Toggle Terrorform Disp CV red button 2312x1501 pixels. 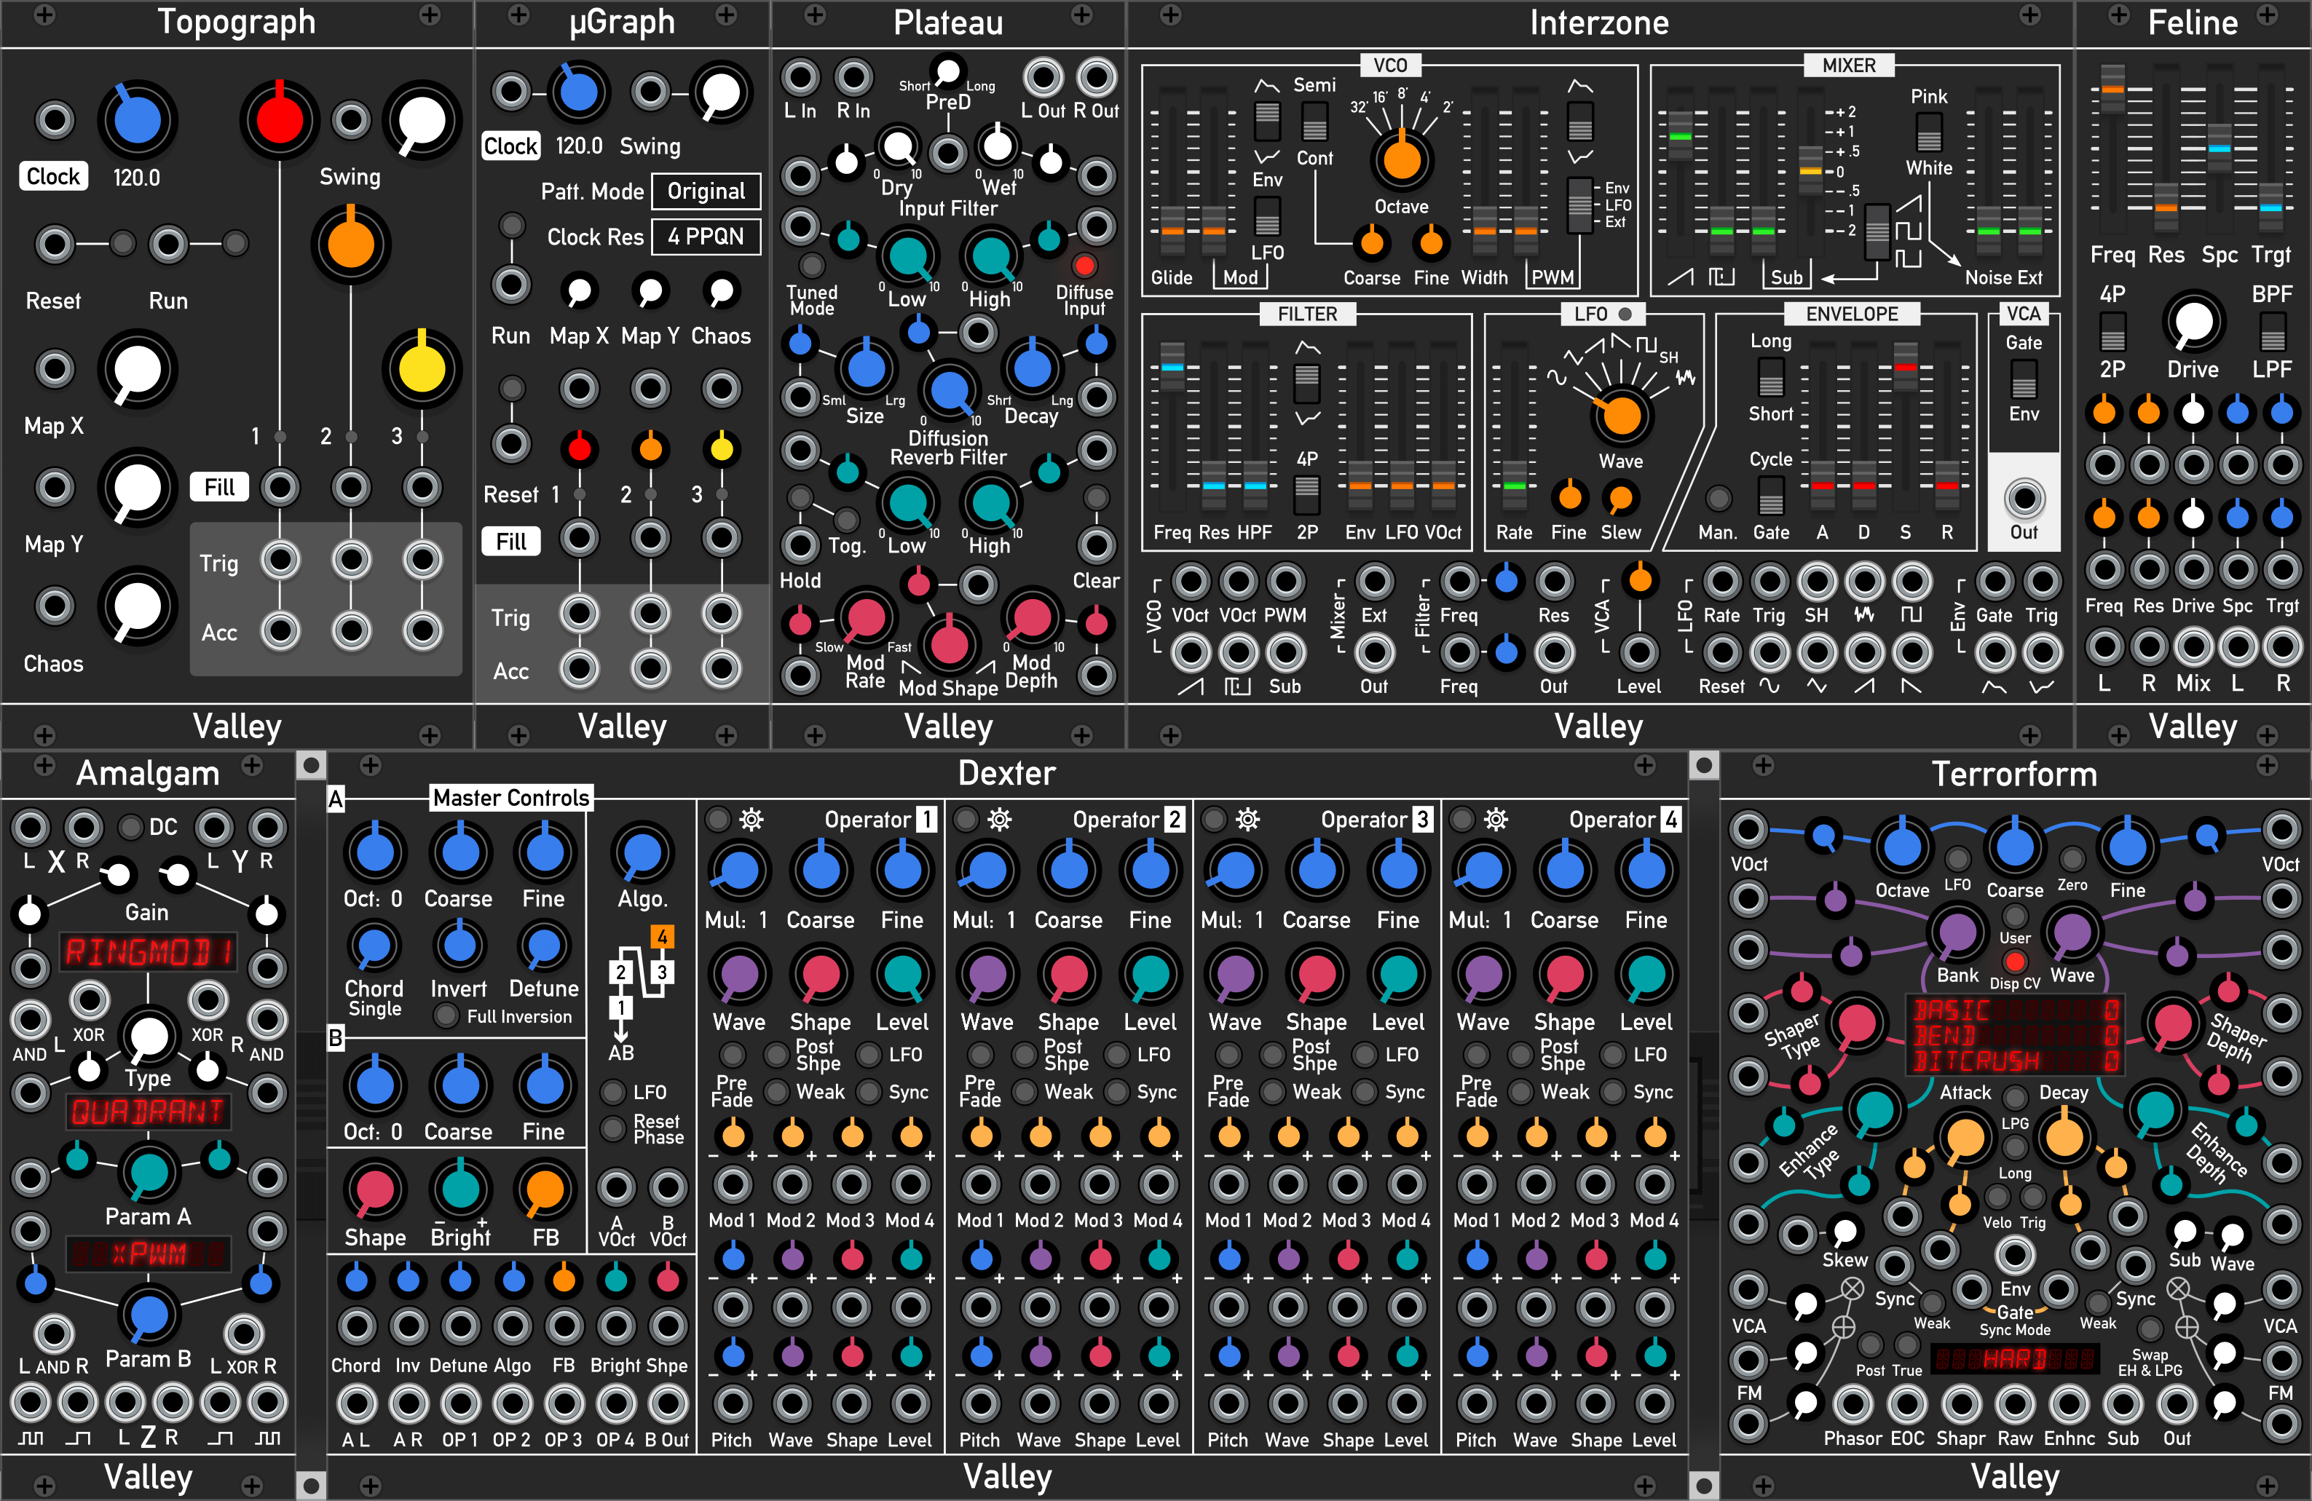2015,961
